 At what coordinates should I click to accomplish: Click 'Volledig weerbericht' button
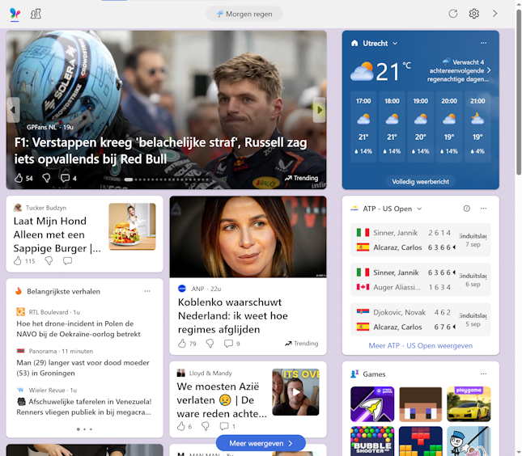coord(421,182)
